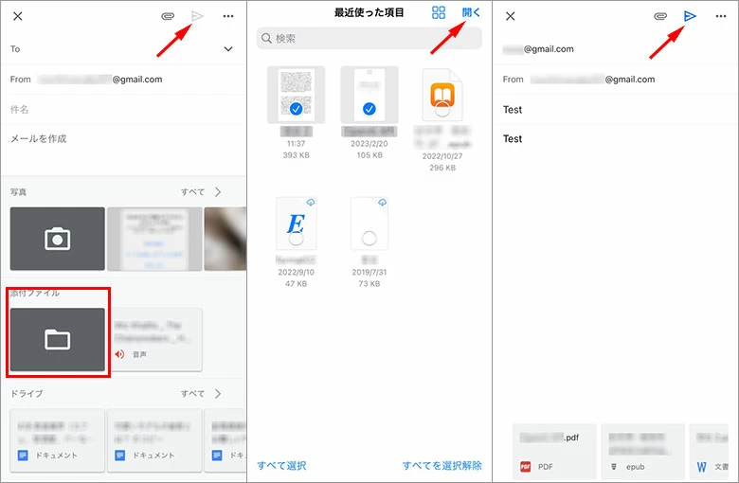Click the paperclip icon in right compose screen

660,16
